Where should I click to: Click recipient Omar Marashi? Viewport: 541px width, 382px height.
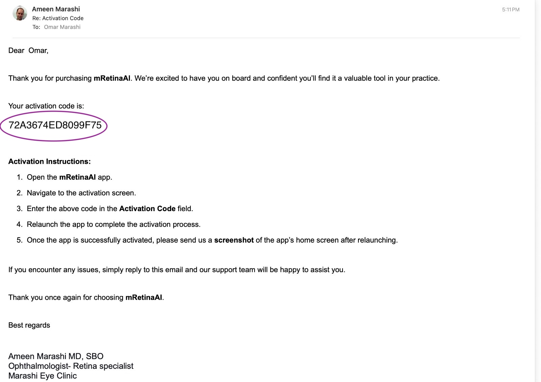tap(62, 27)
